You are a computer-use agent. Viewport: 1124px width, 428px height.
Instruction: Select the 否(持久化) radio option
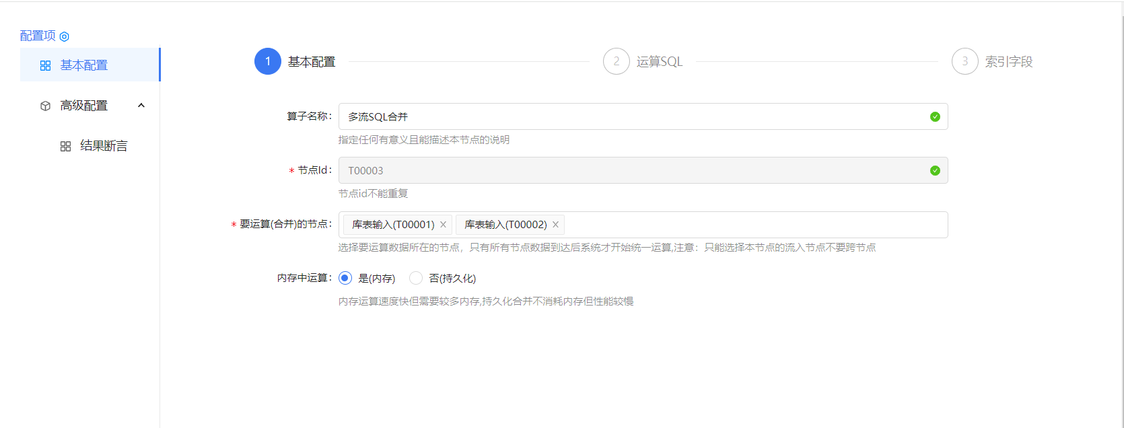(x=416, y=278)
